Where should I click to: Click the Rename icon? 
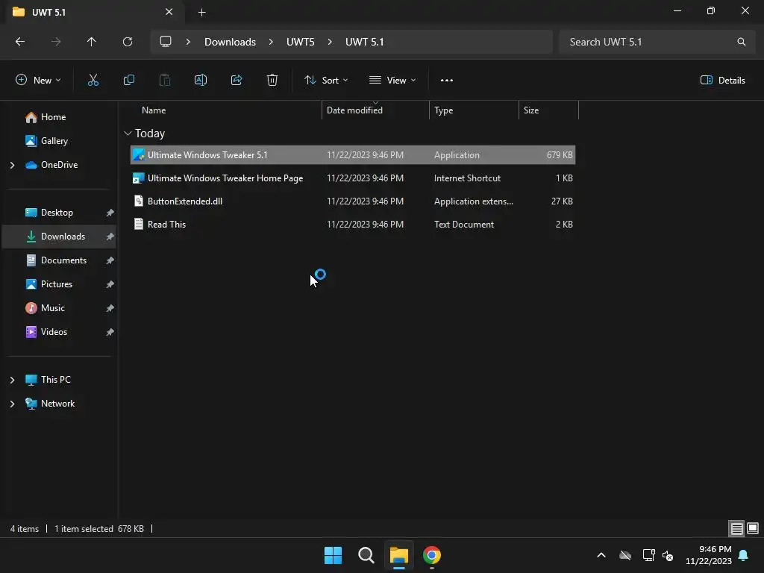pos(201,81)
